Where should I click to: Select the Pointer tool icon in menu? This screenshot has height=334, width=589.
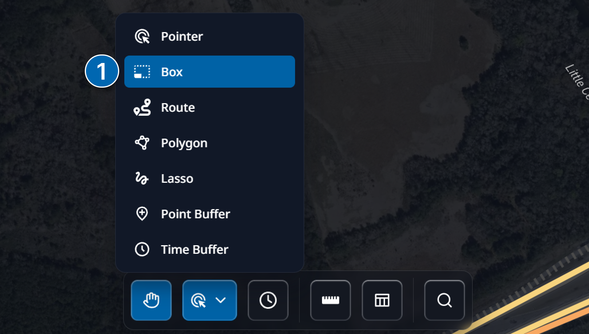tap(142, 36)
